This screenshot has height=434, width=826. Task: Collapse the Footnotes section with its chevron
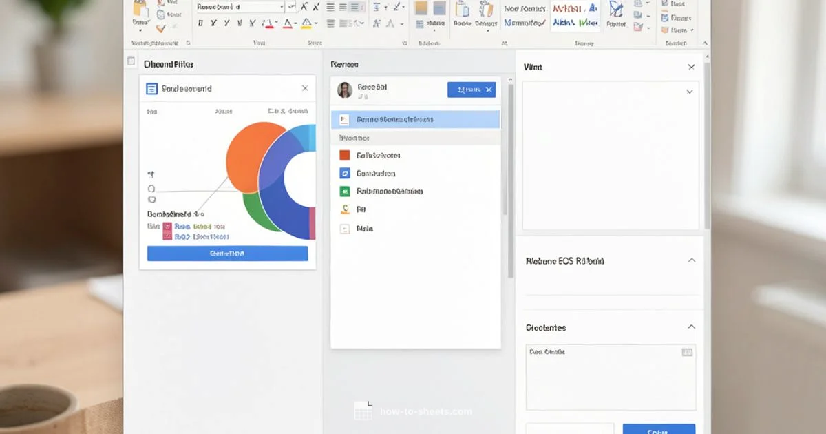692,327
